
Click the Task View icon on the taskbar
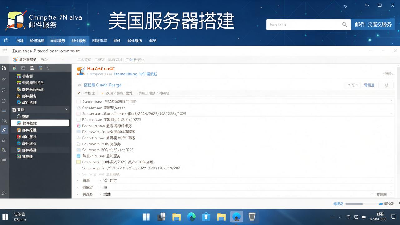coord(161,217)
